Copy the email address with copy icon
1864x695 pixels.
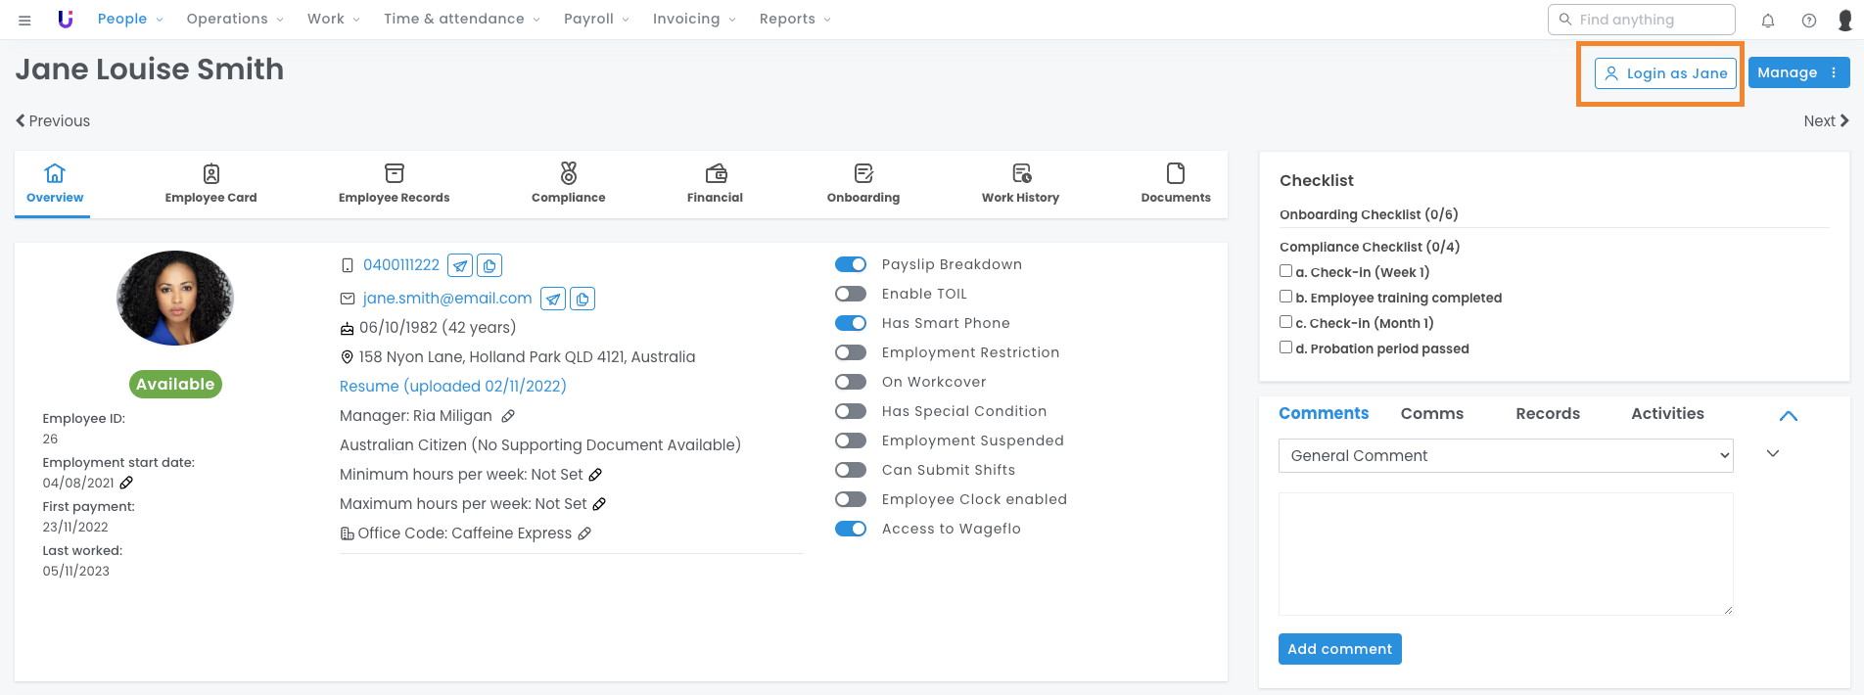coord(582,299)
